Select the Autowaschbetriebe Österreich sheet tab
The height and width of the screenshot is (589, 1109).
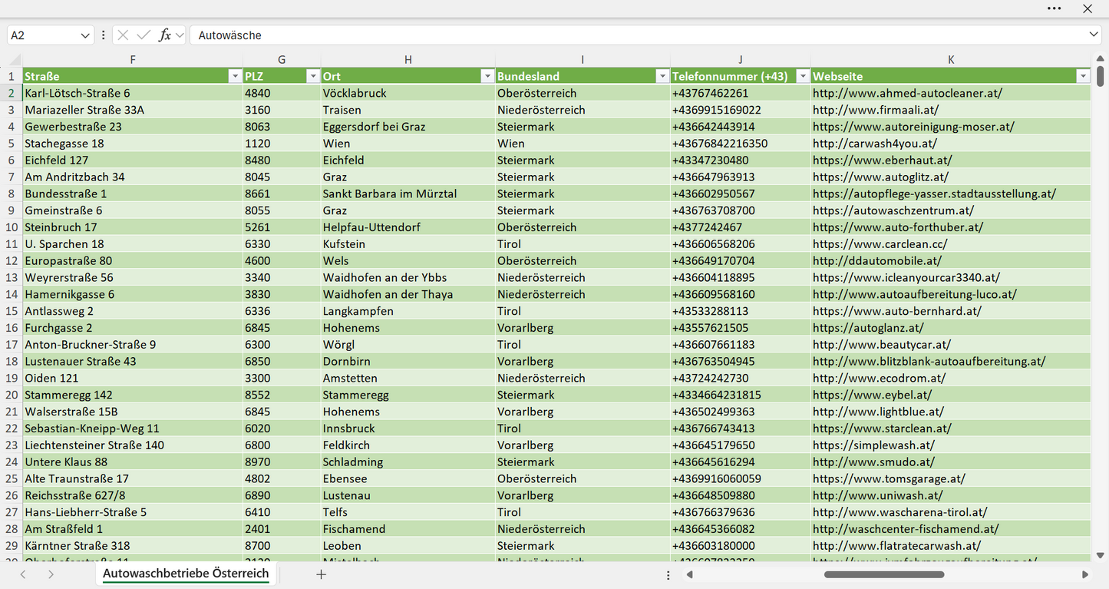(186, 574)
